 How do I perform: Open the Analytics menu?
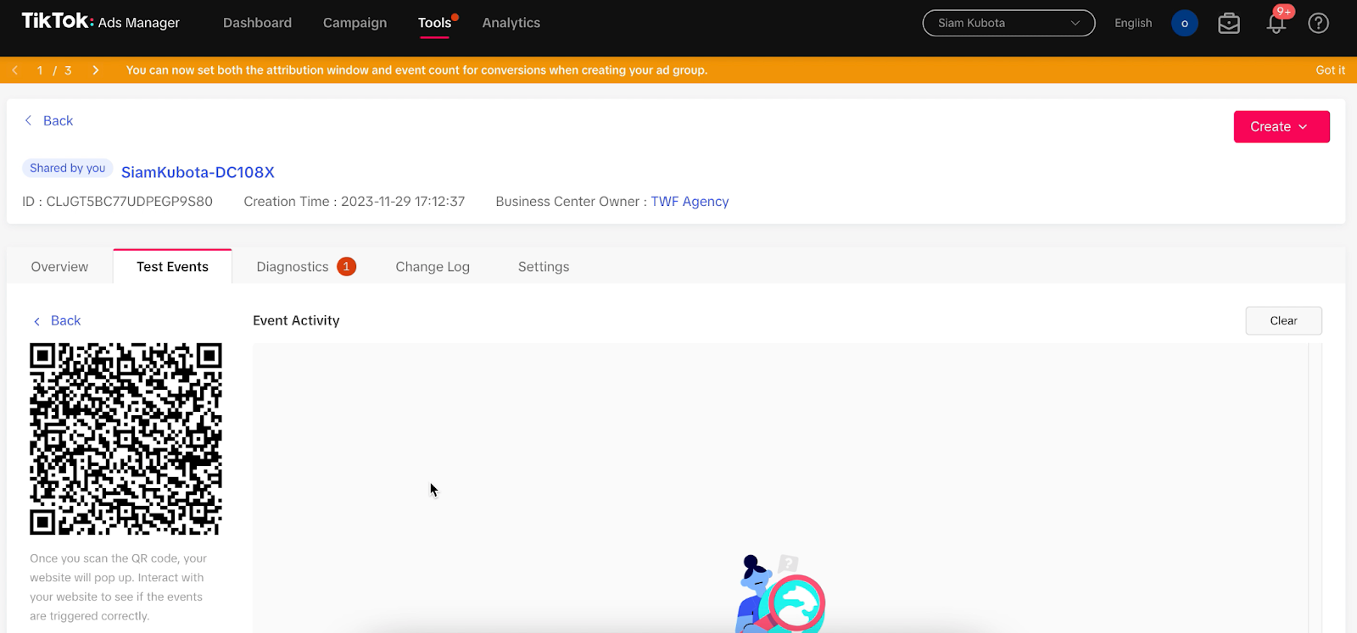pyautogui.click(x=511, y=23)
